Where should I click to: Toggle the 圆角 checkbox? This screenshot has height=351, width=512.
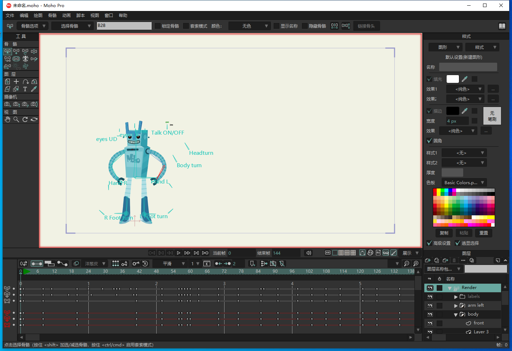tap(430, 141)
